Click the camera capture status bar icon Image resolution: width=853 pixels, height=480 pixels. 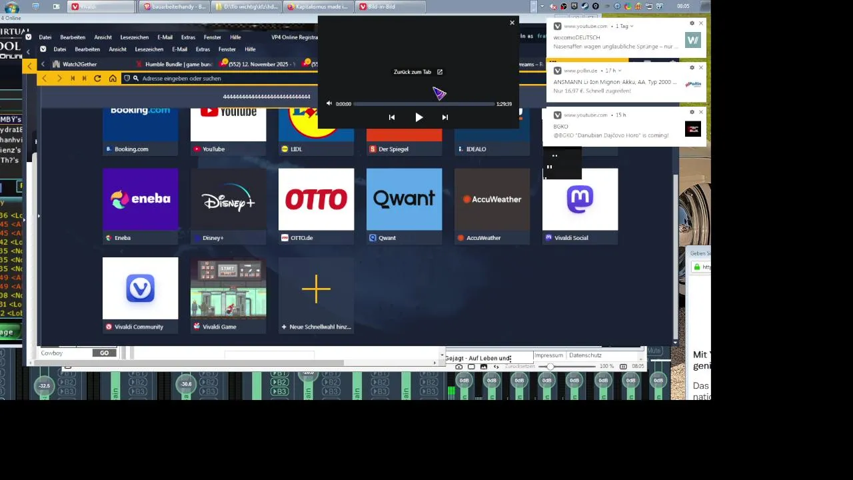(x=458, y=367)
